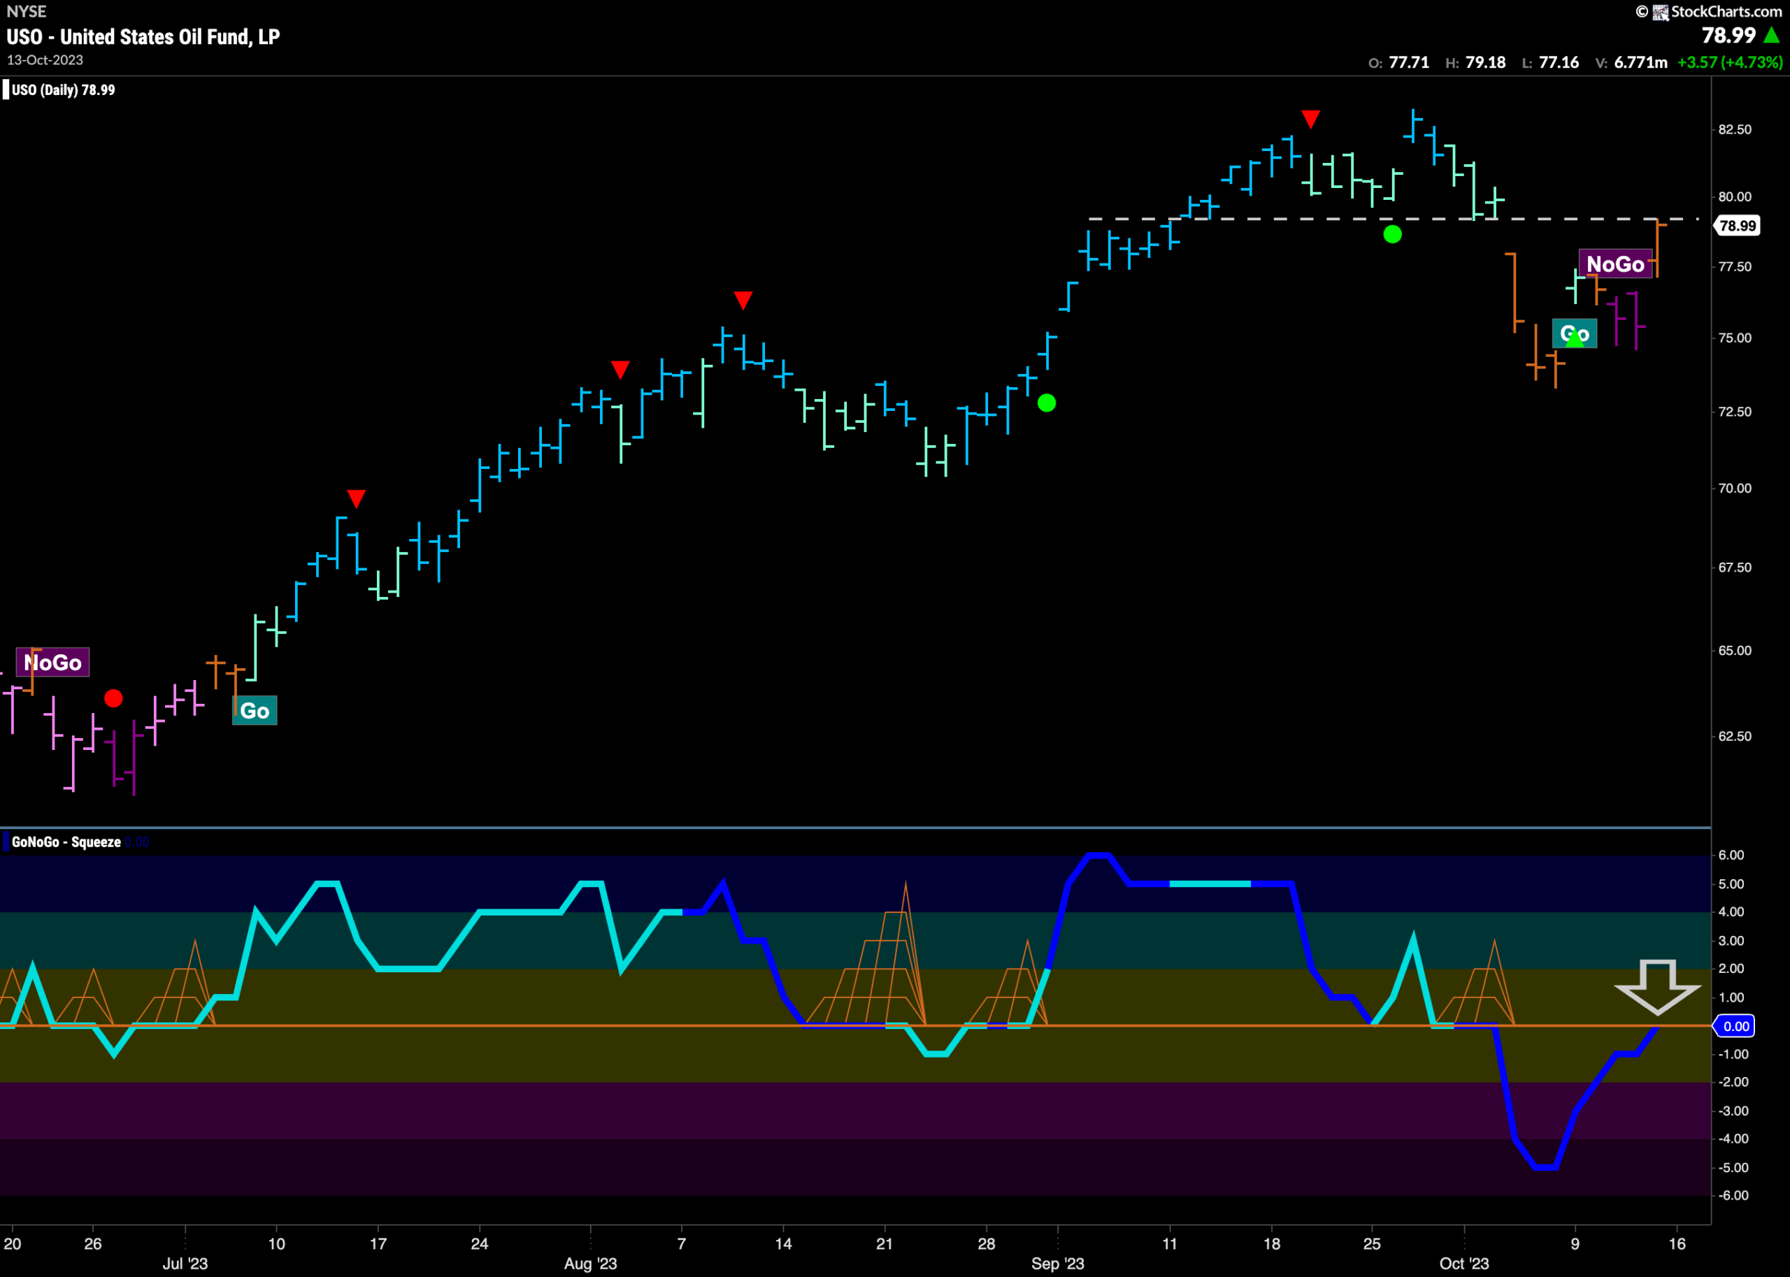This screenshot has height=1277, width=1790.
Task: Click the white down arrow in Squeeze panel
Action: pyautogui.click(x=1658, y=987)
